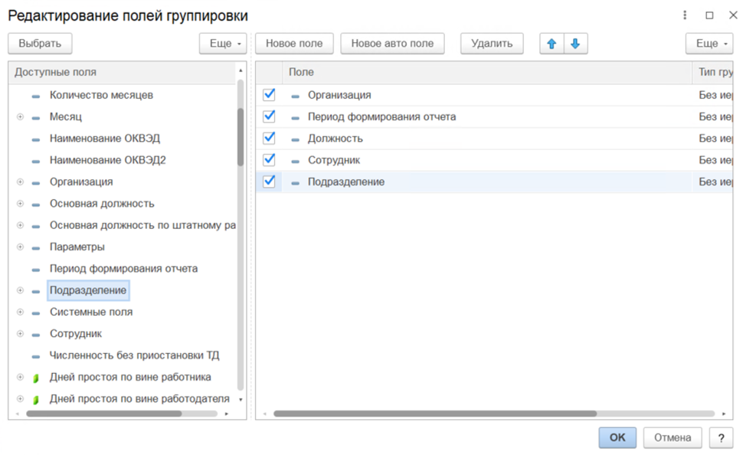Viewport: 746px width, 455px height.
Task: Open the three-dot menu in title bar
Action: click(684, 15)
